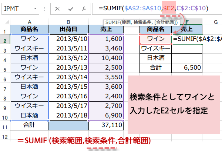This screenshot has height=151, width=222.
Task: Select empty cell F4 beside 日本酒
Action: point(187,58)
